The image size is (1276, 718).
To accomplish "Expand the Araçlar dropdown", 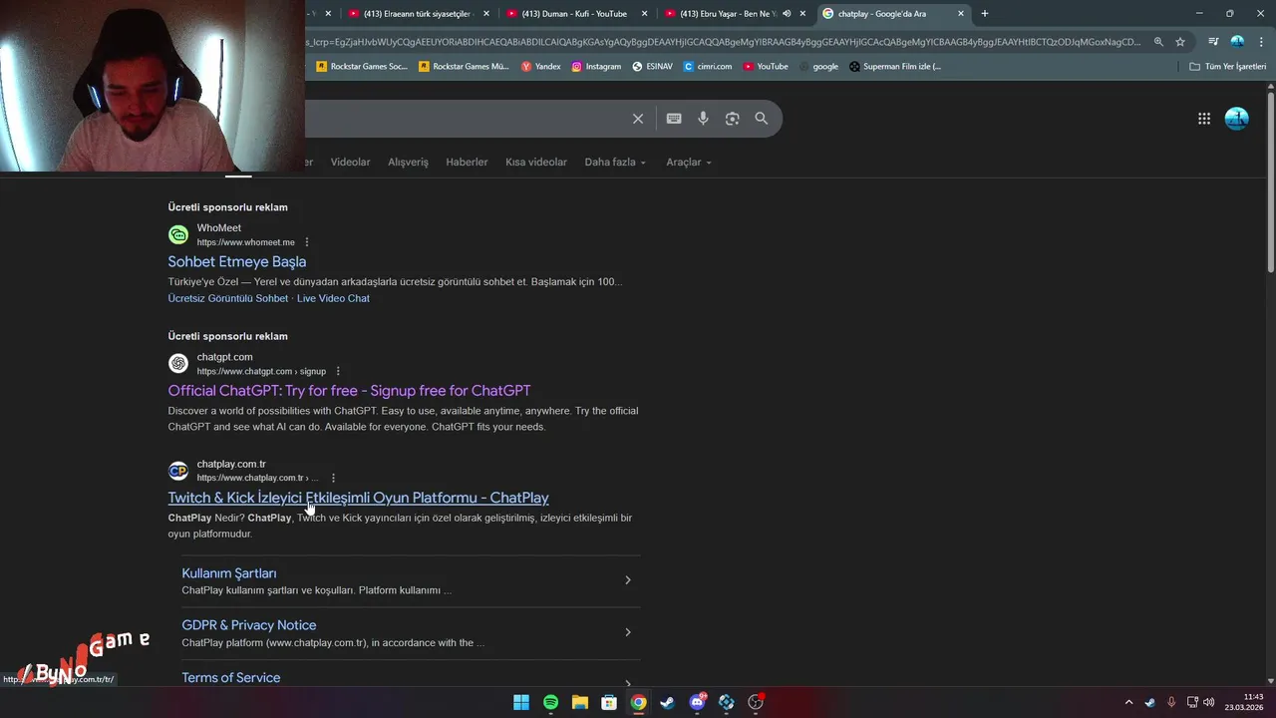I will pyautogui.click(x=689, y=162).
